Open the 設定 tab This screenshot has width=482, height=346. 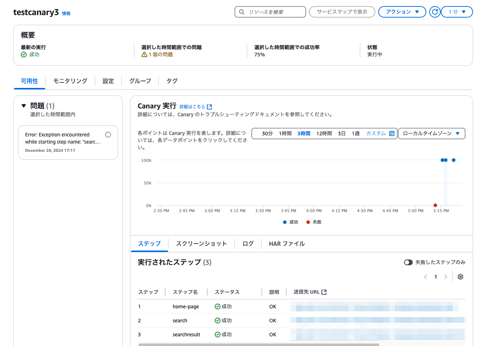(108, 81)
